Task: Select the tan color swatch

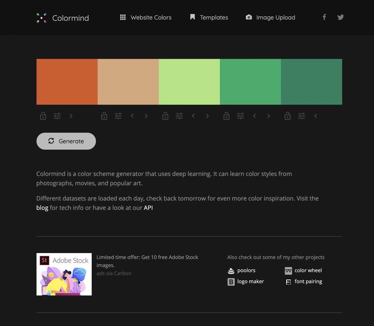Action: pyautogui.click(x=128, y=82)
